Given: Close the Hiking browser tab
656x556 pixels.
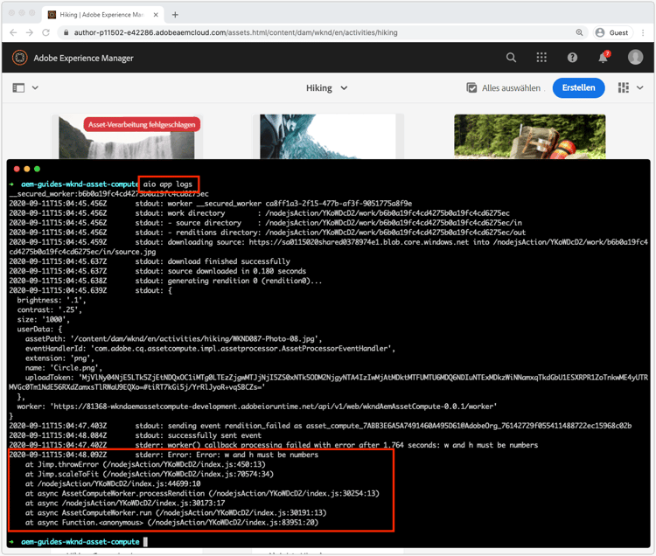Looking at the screenshot, I should 156,15.
